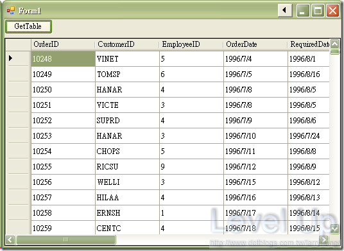Maximize the Form1 window
Image resolution: width=344 pixels, height=251 pixels.
tap(318, 10)
